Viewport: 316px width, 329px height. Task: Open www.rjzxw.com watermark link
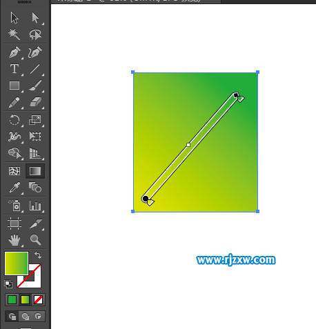pos(236,260)
